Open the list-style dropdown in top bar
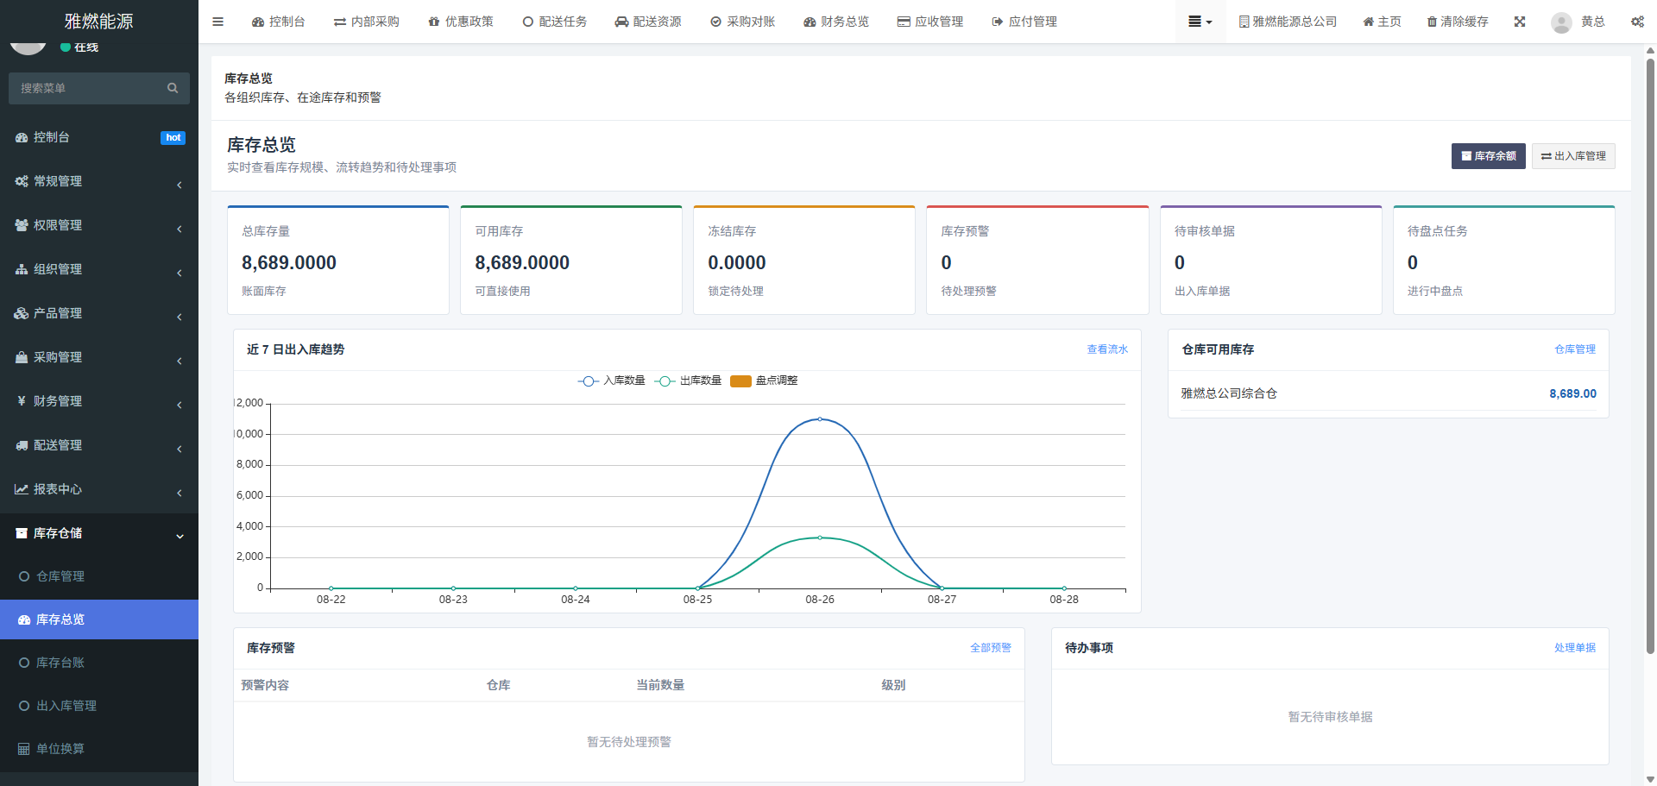 (1200, 22)
